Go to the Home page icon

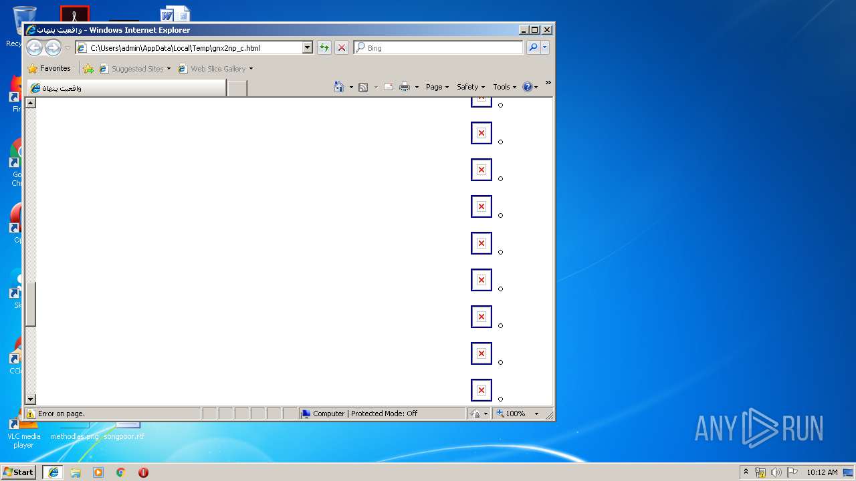pyautogui.click(x=339, y=87)
